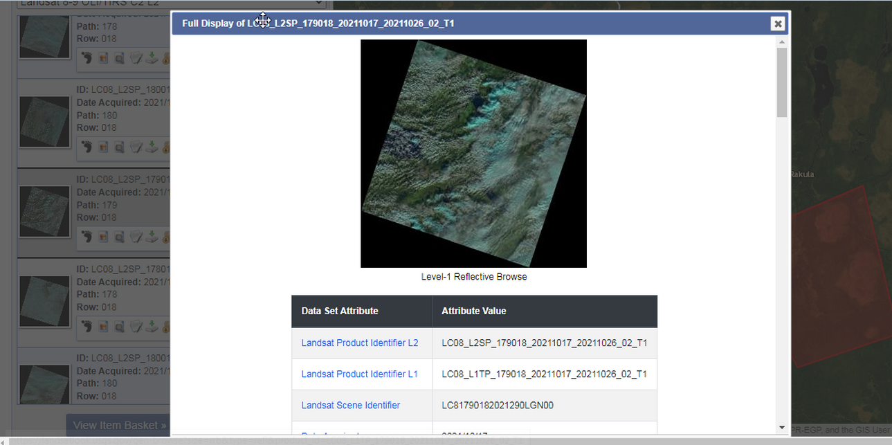Click the dialog scrollbar down arrow
Screen dimensions: 892x445
click(782, 428)
